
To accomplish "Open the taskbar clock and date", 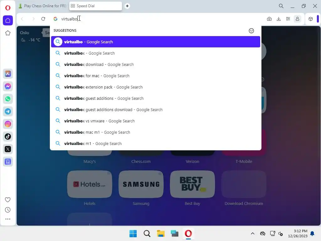I will tap(298, 233).
